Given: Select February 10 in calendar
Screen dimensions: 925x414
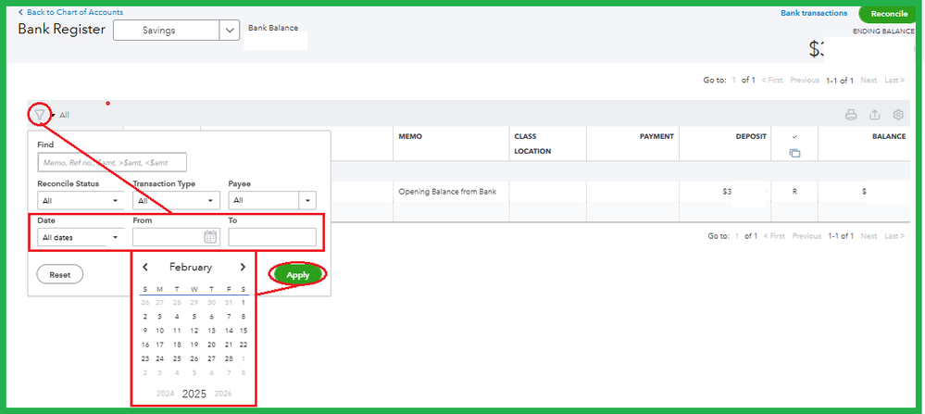Looking at the screenshot, I should [x=159, y=331].
